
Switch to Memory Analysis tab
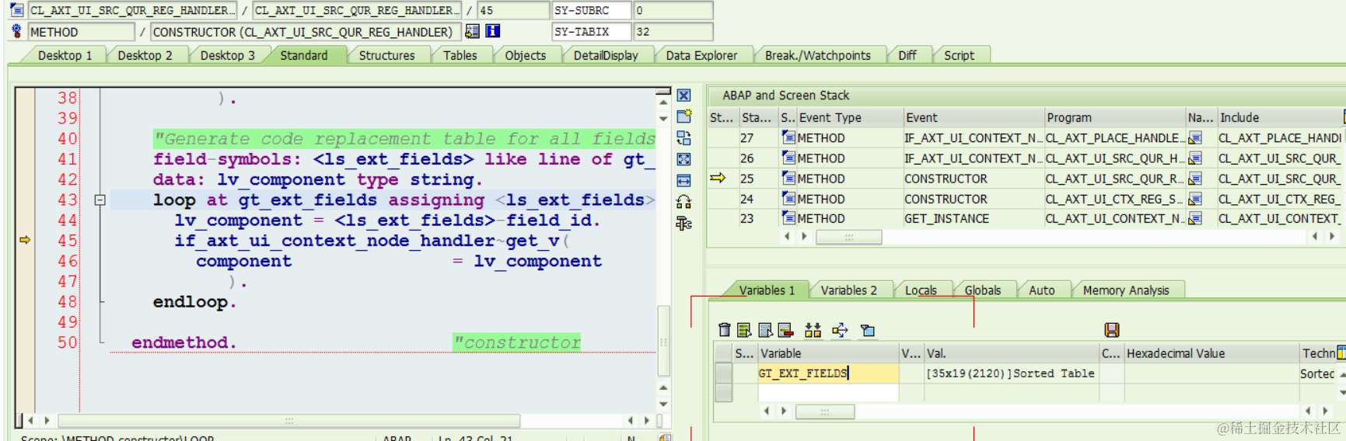click(1125, 290)
